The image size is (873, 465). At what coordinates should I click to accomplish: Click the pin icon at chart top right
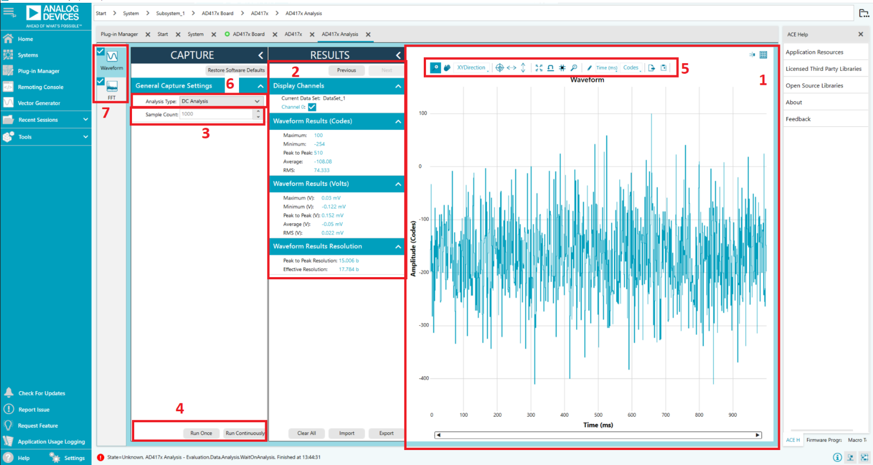pyautogui.click(x=752, y=54)
